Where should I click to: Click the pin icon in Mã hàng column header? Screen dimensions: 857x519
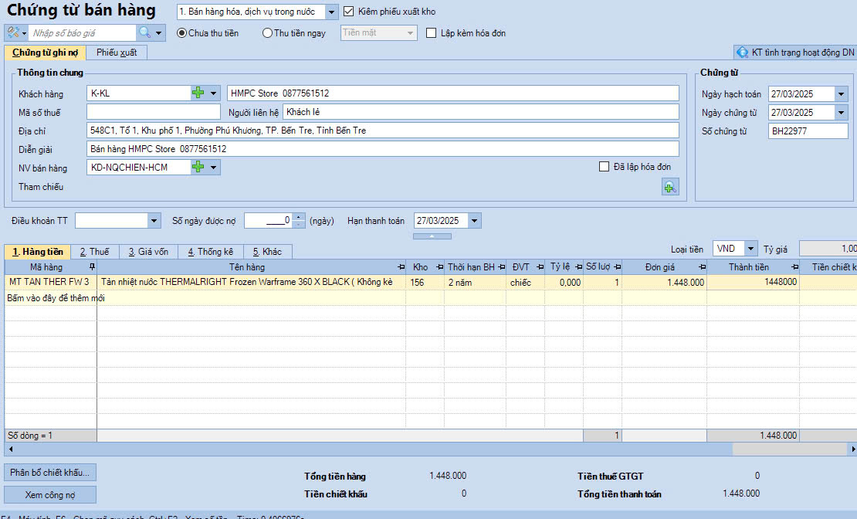pyautogui.click(x=92, y=267)
